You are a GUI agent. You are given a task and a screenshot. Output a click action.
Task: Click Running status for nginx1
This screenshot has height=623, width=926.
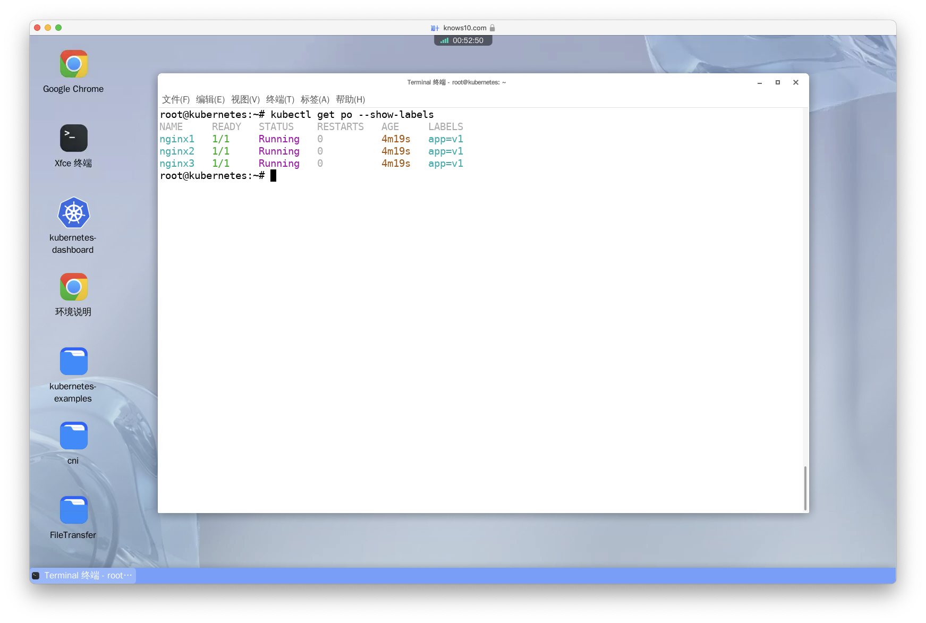[x=279, y=139]
